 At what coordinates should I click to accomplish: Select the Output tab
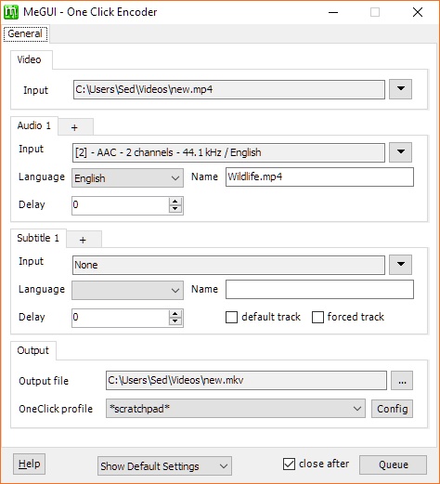click(x=33, y=350)
